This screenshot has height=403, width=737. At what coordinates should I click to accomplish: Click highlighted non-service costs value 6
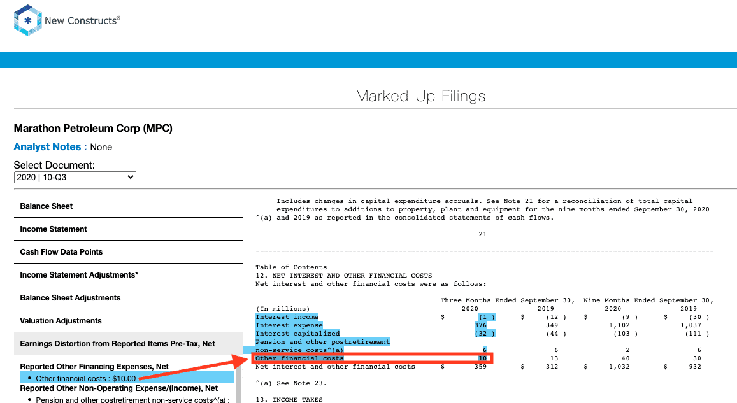coord(485,350)
